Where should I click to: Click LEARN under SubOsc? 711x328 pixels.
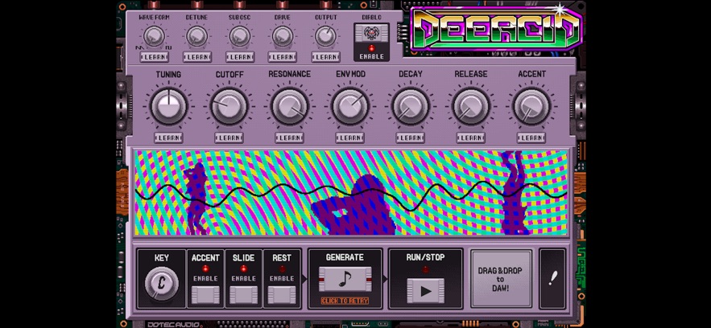(240, 57)
